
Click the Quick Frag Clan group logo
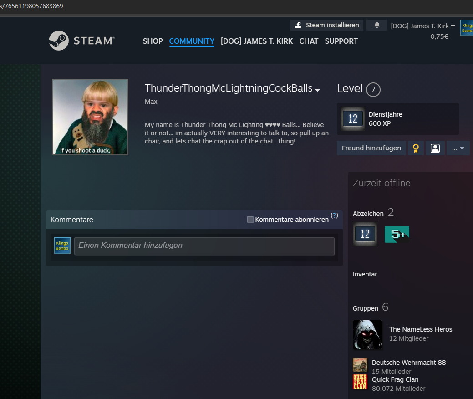[360, 382]
